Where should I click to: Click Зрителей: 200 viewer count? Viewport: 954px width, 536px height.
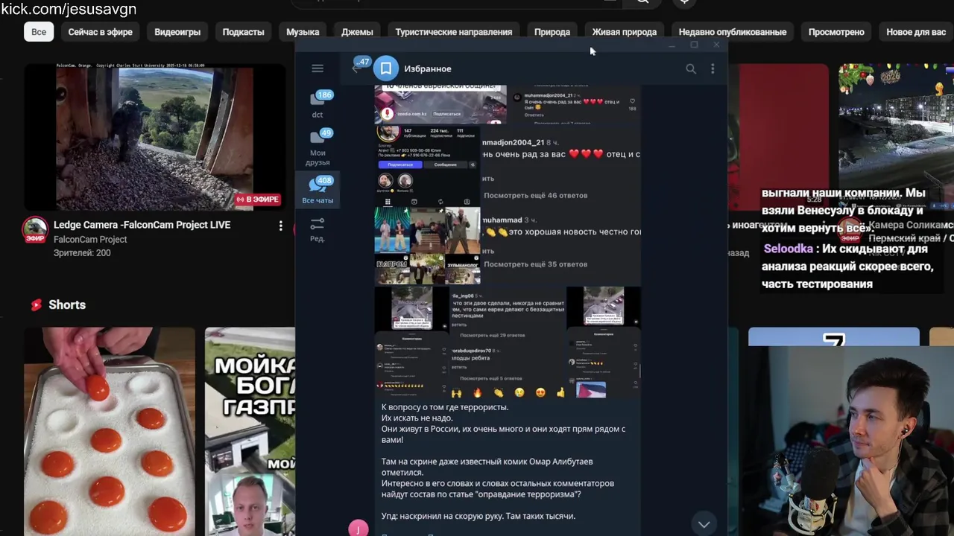[82, 253]
